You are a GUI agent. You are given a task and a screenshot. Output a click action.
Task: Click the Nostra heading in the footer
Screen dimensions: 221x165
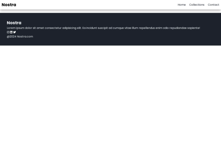pos(14,23)
